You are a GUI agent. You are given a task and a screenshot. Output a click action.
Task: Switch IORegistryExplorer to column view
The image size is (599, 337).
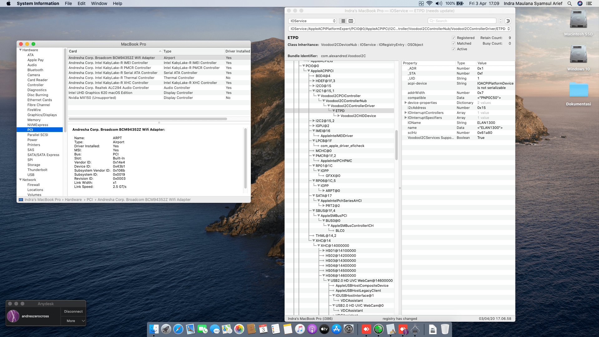point(351,21)
